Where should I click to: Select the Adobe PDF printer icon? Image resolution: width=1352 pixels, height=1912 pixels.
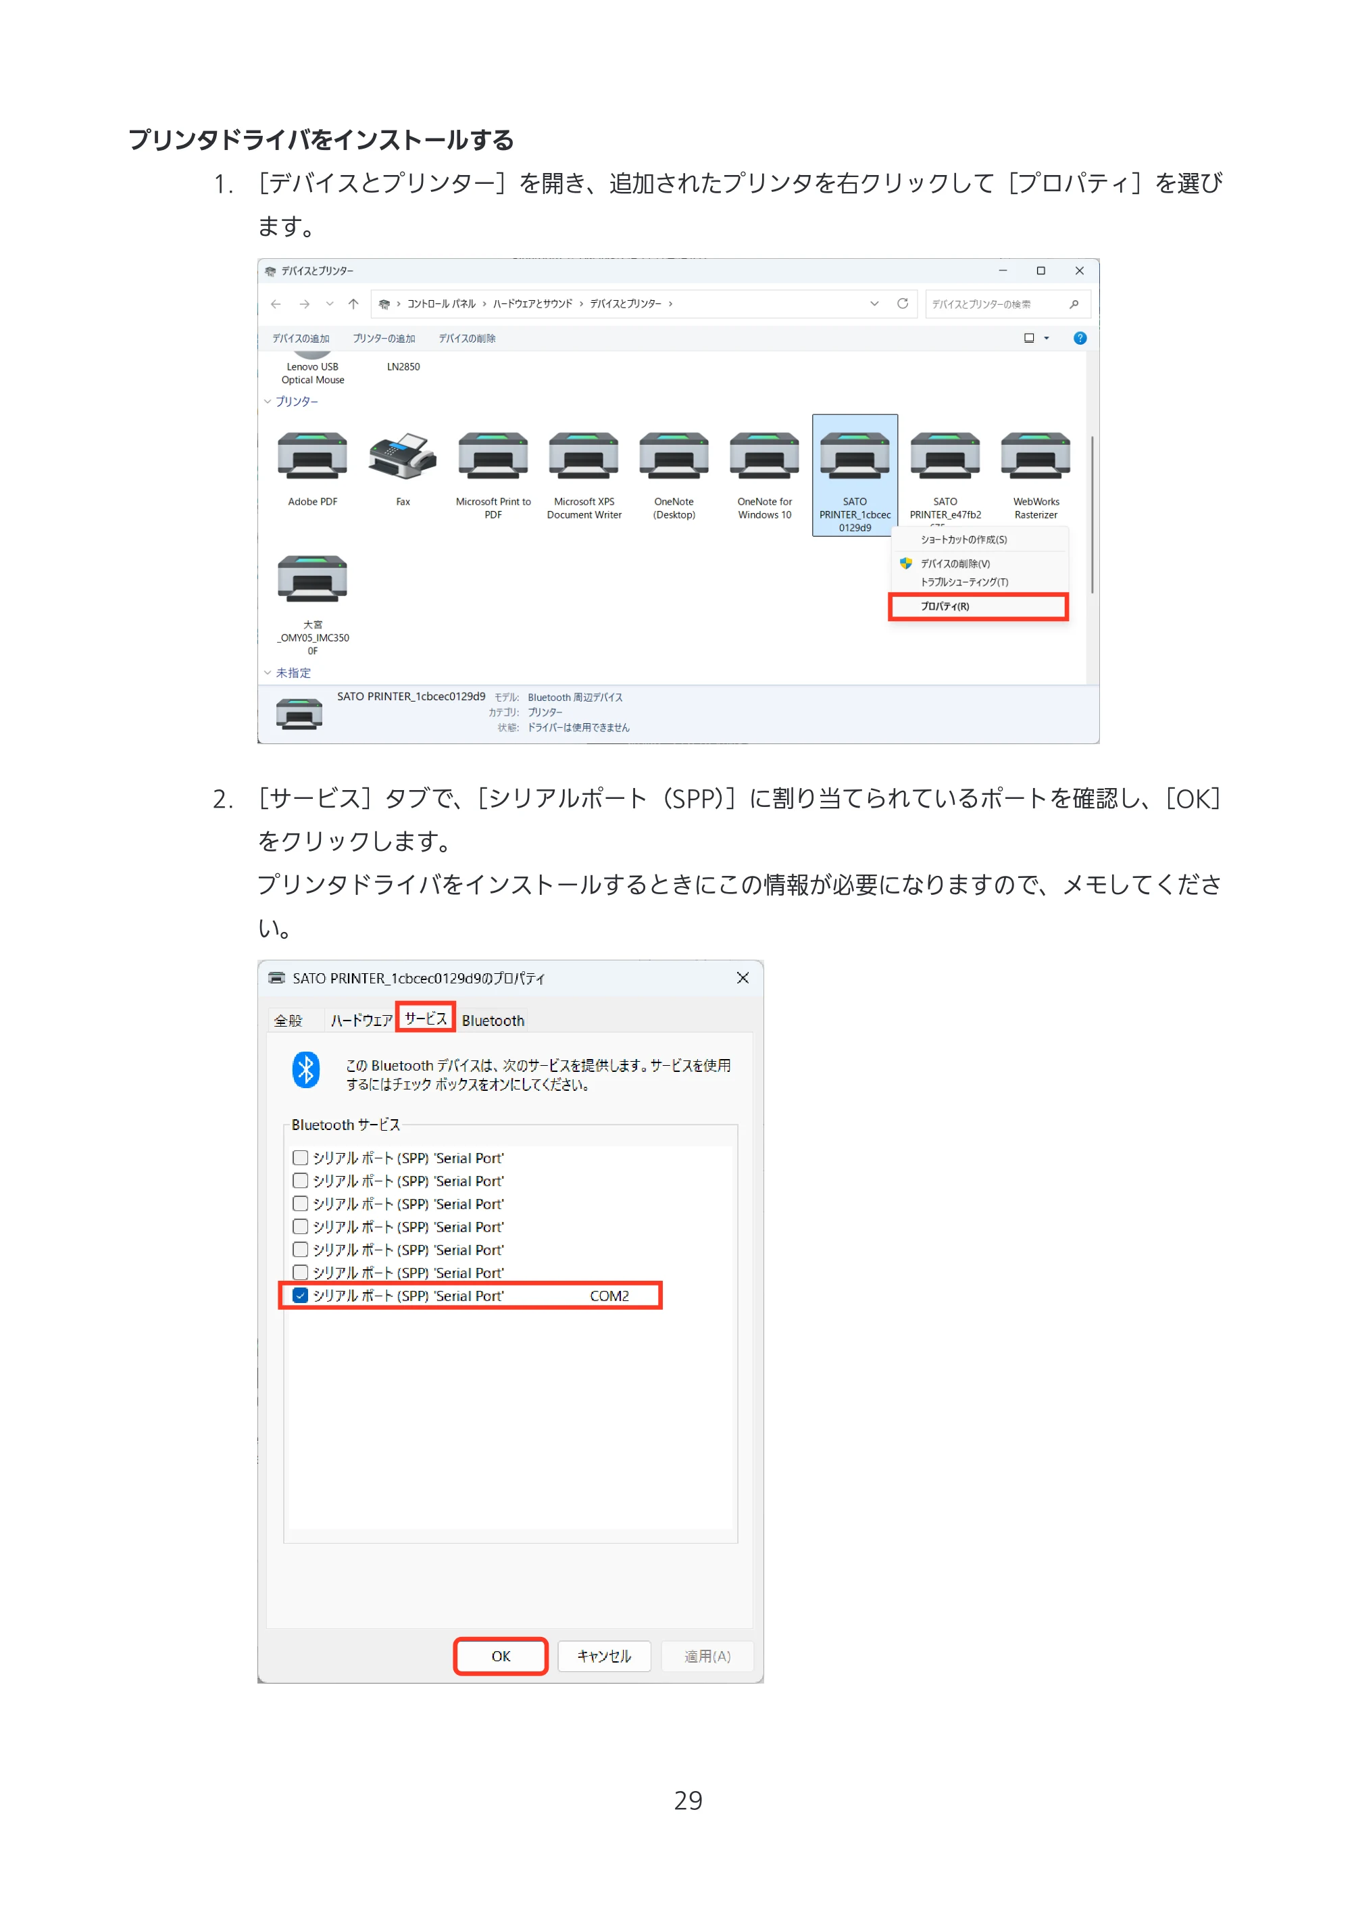tap(312, 456)
